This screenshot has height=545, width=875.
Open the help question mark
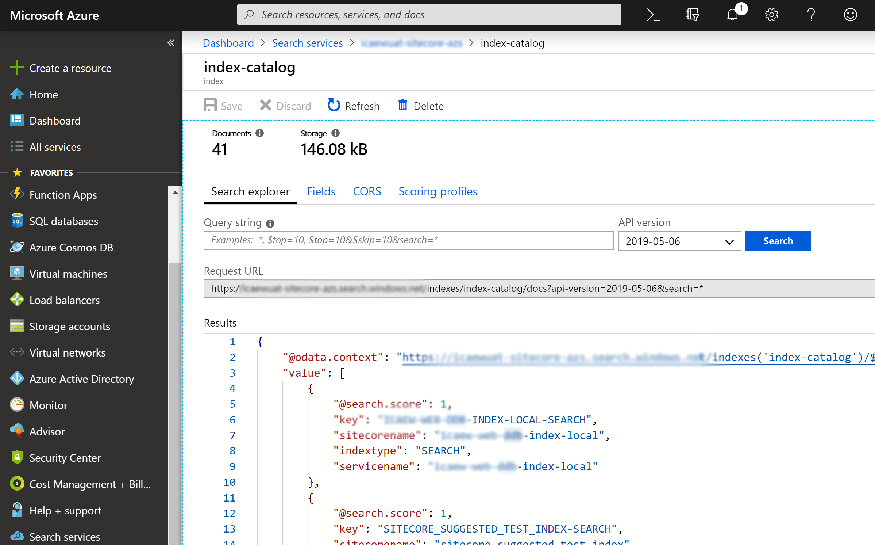(x=811, y=15)
